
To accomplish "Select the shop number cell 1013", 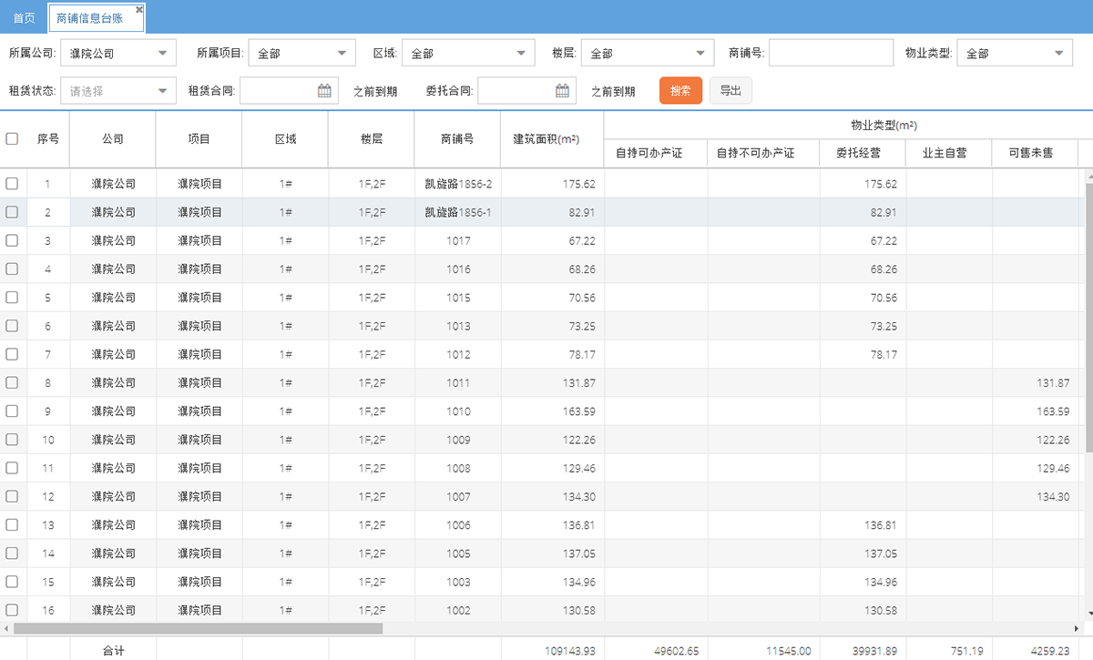I will (x=458, y=326).
